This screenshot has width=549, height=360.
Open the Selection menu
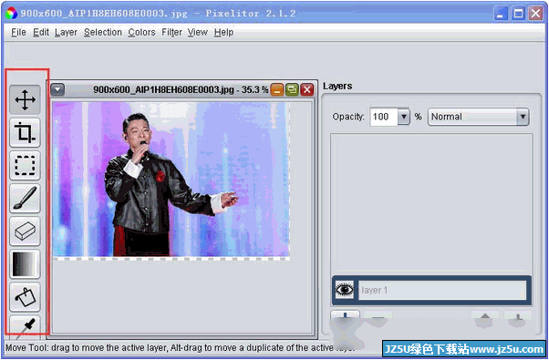click(102, 32)
